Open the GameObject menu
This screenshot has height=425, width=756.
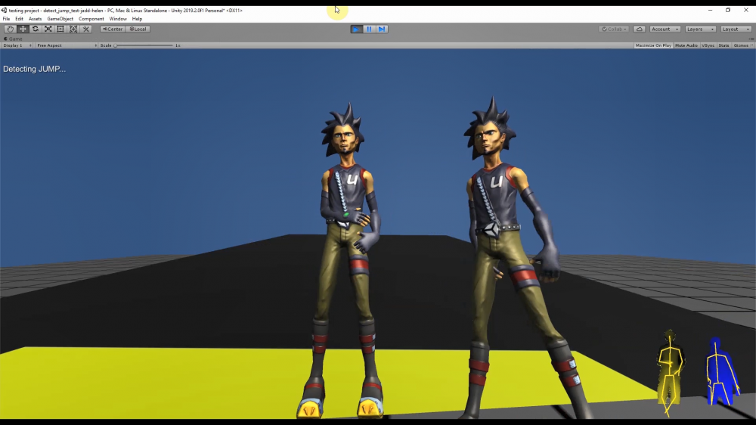click(x=60, y=19)
